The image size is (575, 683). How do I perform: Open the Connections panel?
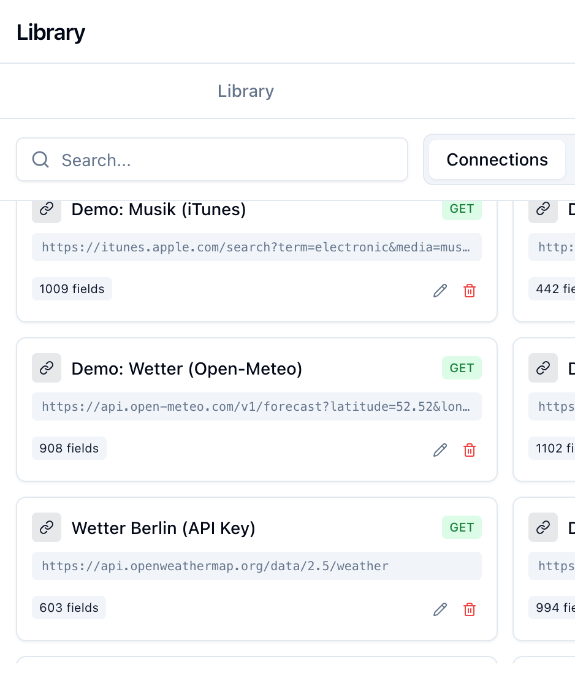[497, 159]
